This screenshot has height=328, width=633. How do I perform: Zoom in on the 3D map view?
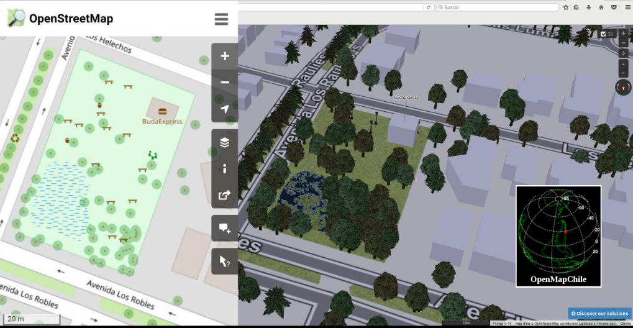tap(623, 34)
